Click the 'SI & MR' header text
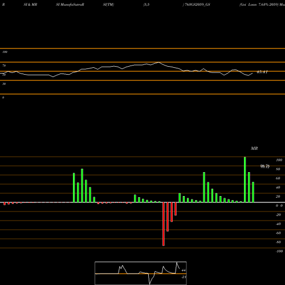Screen dimensions: 285x285 click(x=30, y=5)
